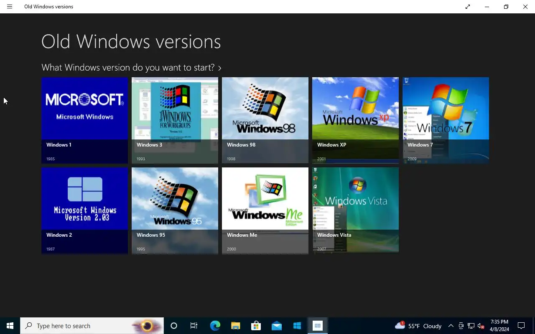This screenshot has width=535, height=334.
Task: Launch Microsoft Edge from the taskbar
Action: [x=215, y=326]
